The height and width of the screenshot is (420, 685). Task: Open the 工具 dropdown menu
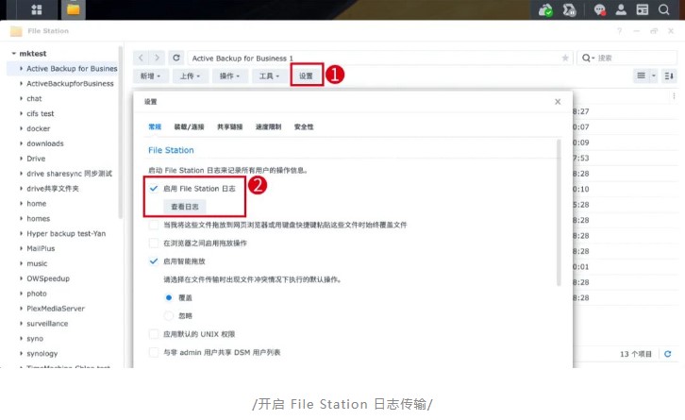[269, 76]
